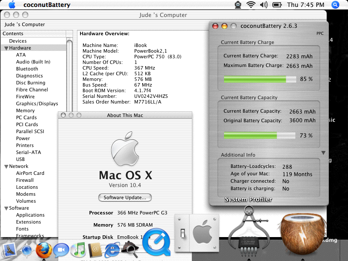
Task: Open Mail from the Dock
Action: (x=9, y=251)
